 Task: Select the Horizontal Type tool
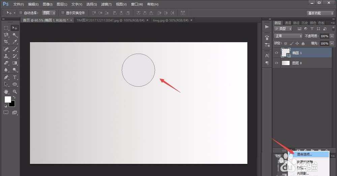click(x=14, y=77)
